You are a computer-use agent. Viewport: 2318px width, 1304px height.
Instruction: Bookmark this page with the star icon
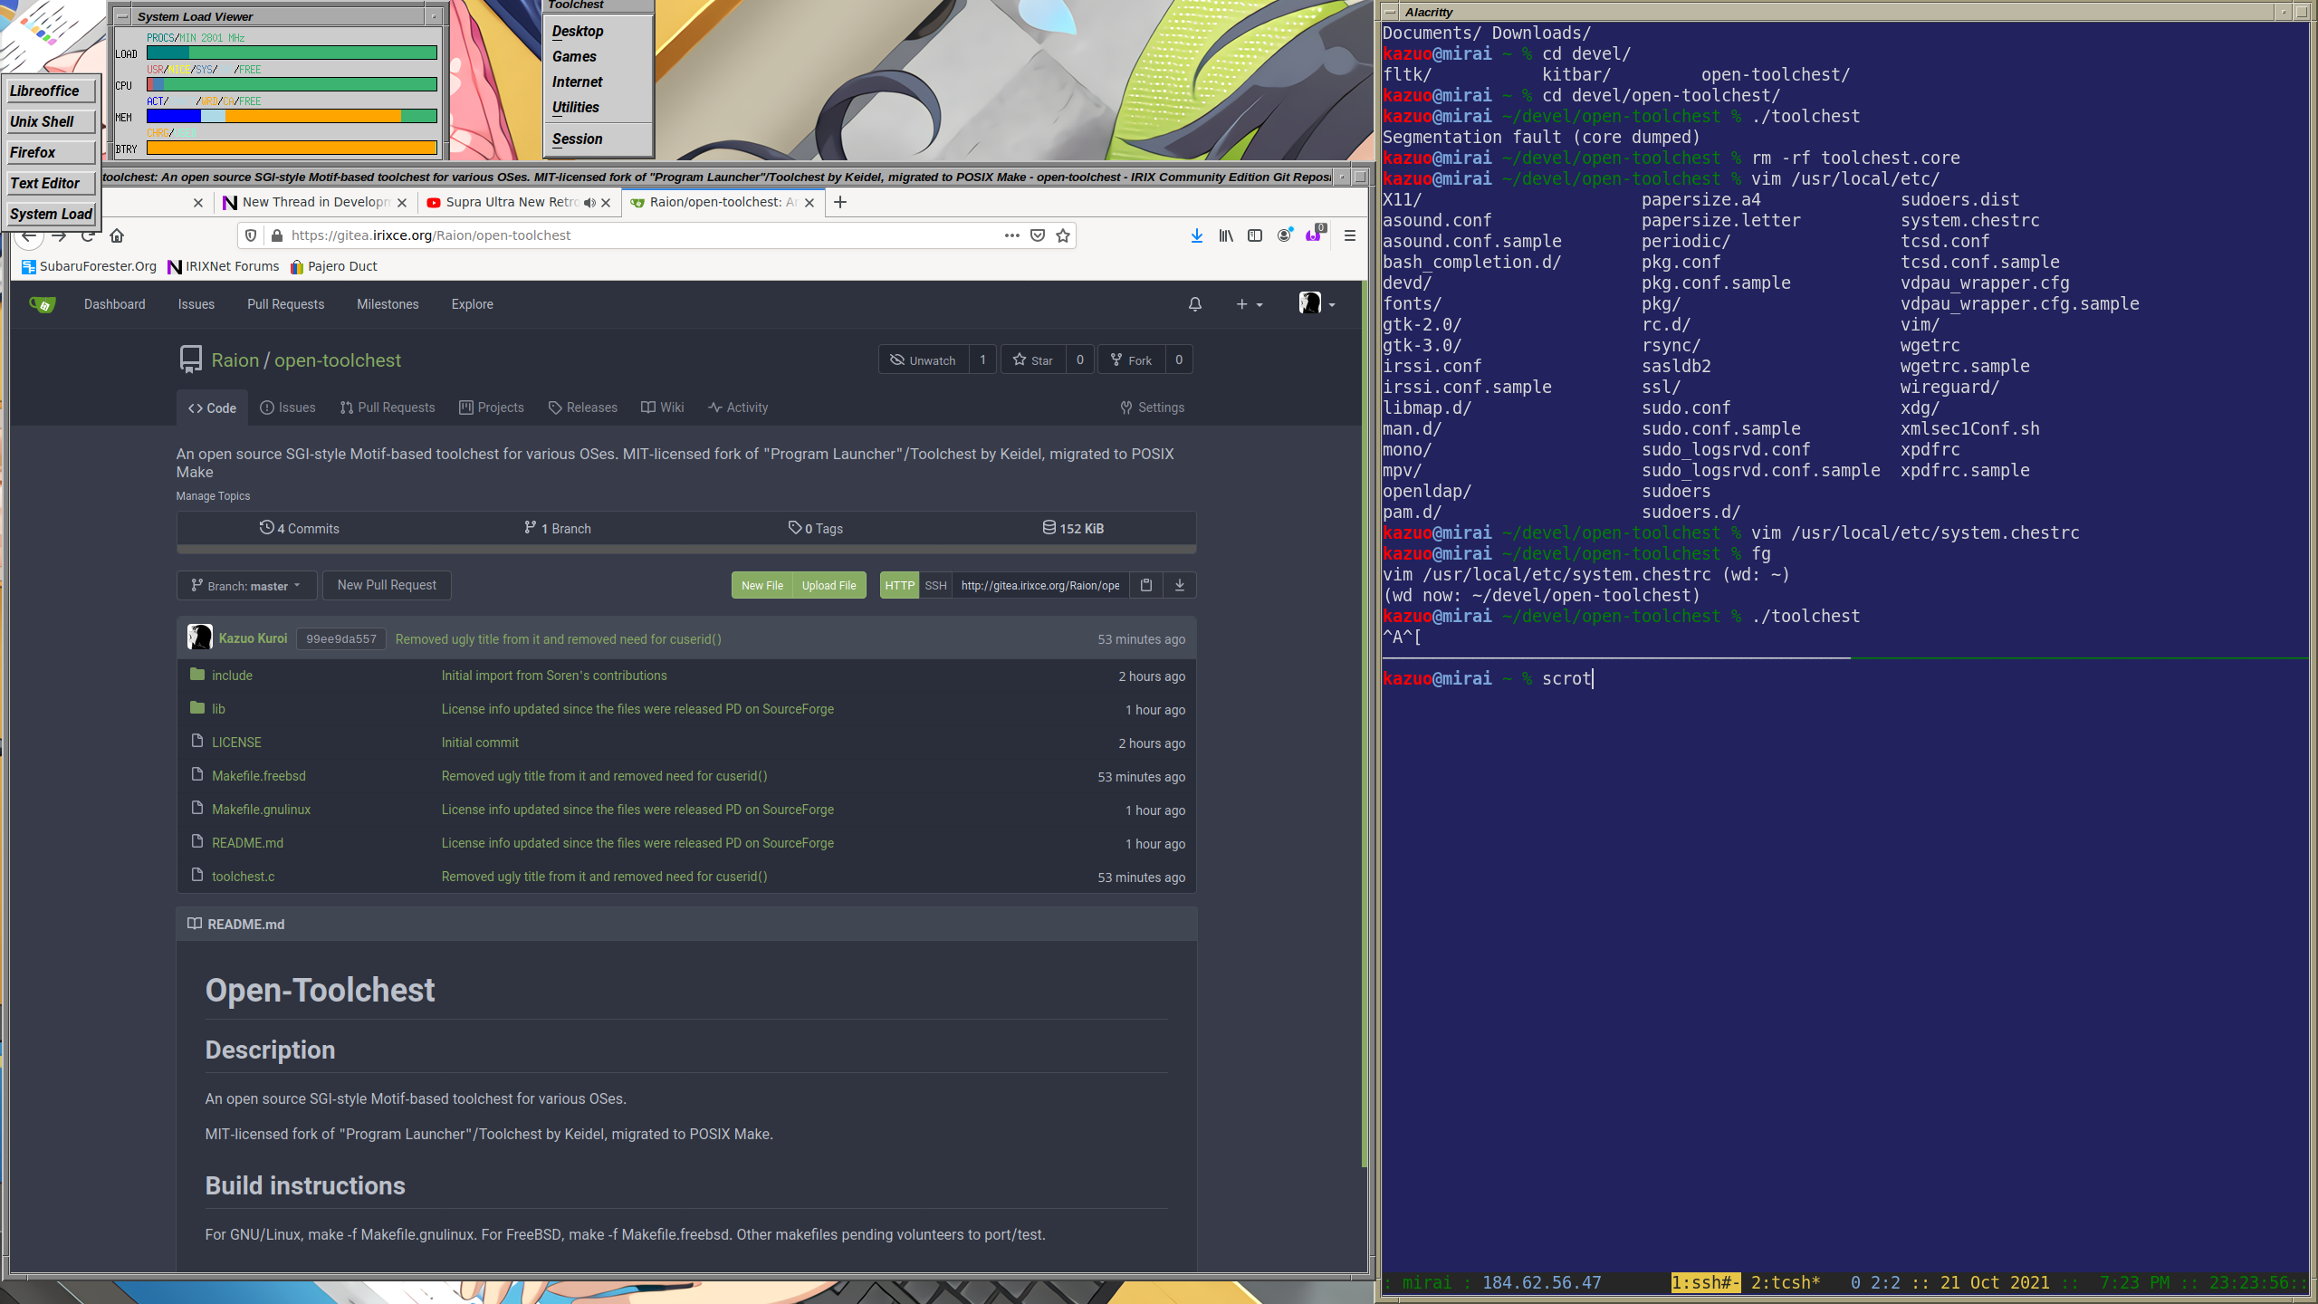1063,235
